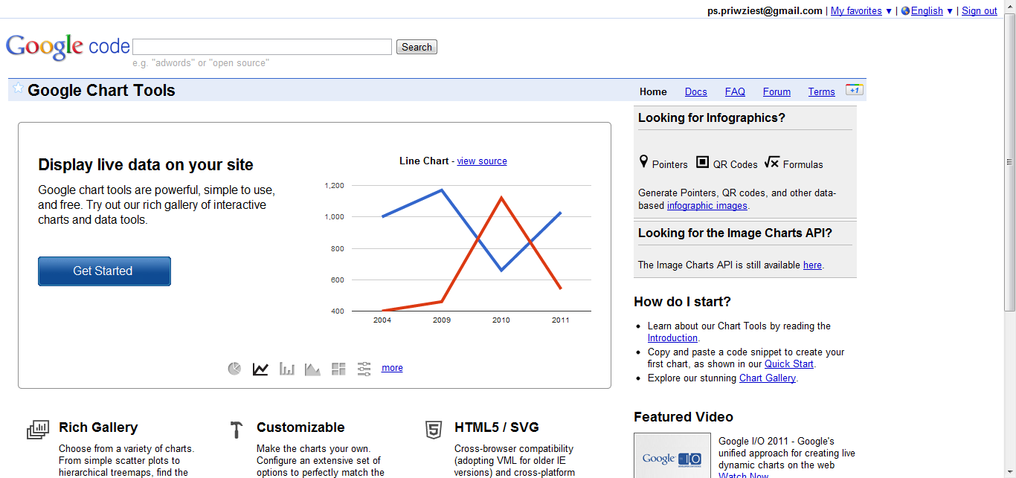Open the Home tab
Screen dimensions: 1016x478
(653, 91)
